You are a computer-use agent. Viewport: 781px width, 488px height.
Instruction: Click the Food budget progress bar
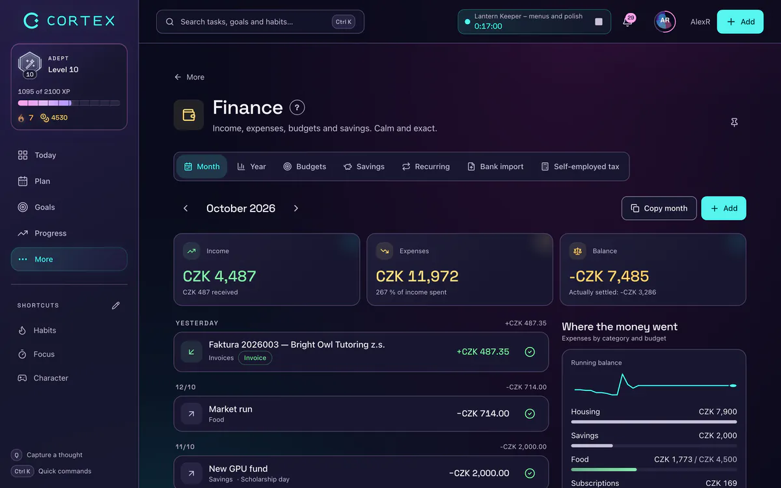(x=654, y=469)
